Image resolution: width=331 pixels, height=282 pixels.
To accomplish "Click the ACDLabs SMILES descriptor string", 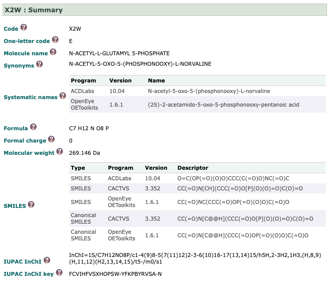I will click(x=233, y=178).
